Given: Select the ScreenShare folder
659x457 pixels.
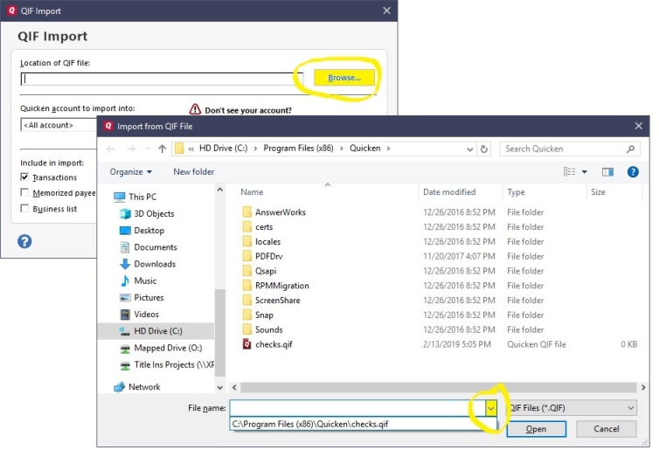Looking at the screenshot, I should [277, 301].
